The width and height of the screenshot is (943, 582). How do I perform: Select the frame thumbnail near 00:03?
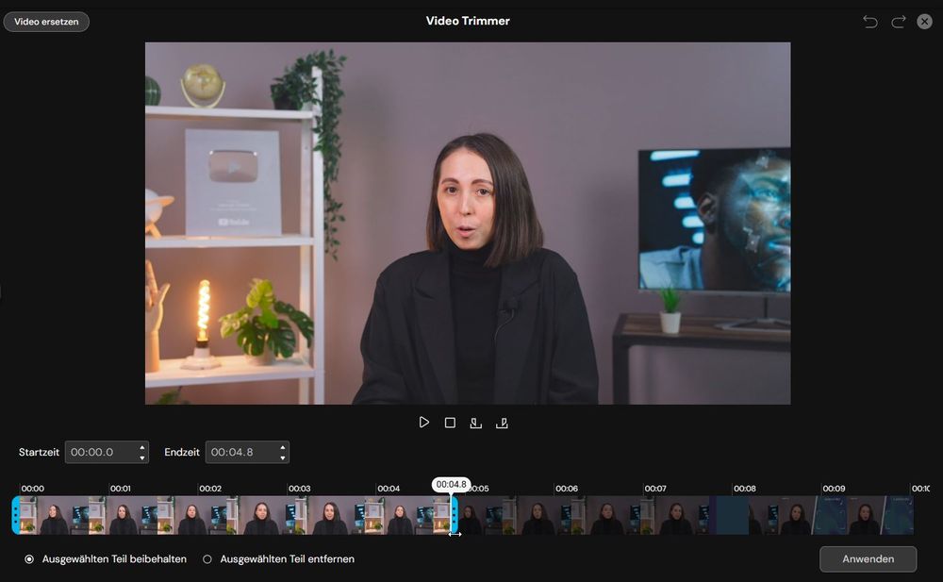click(298, 515)
